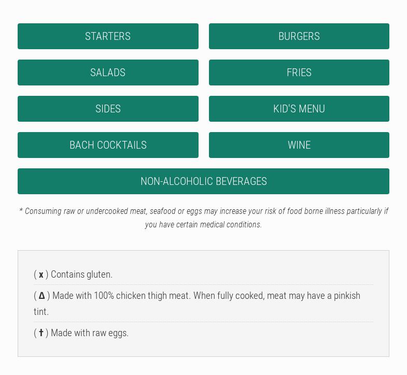Click the word "tint." in legend
This screenshot has height=375, width=407.
point(41,312)
